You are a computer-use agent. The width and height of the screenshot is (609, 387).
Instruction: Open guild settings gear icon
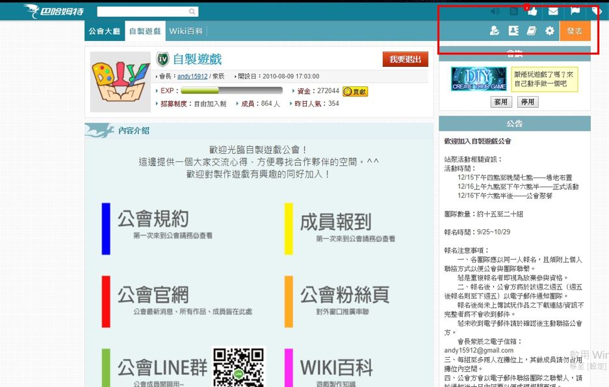click(x=550, y=31)
